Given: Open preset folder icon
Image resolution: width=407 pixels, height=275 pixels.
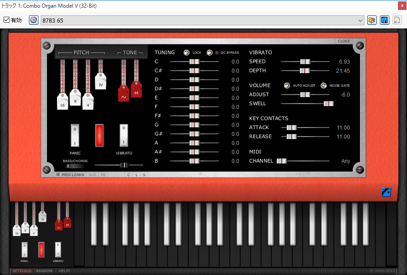Looking at the screenshot, I should pyautogui.click(x=372, y=20).
